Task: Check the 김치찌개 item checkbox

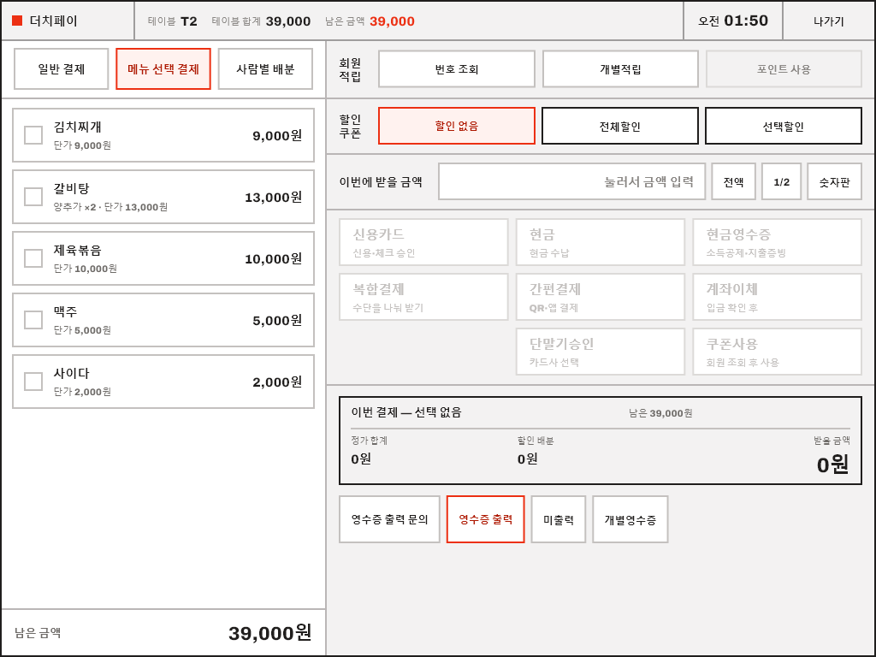Action: coord(33,135)
